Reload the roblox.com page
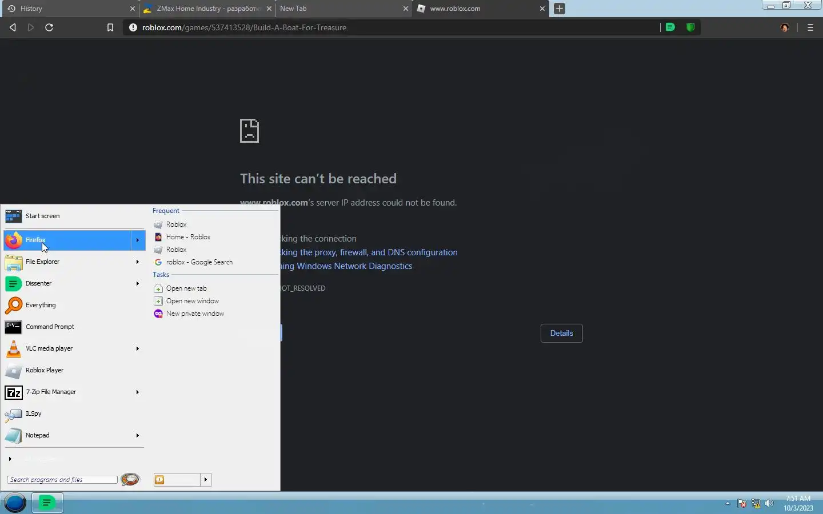 tap(49, 27)
